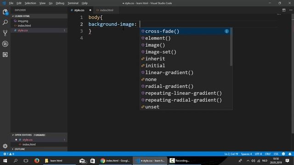294x165 pixels.
Task: Click the errors and warnings status indicator
Action: (9, 154)
